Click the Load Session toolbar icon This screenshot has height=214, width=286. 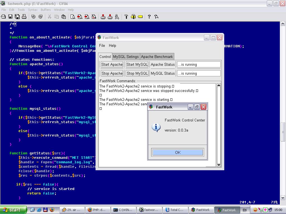[x=103, y=17]
